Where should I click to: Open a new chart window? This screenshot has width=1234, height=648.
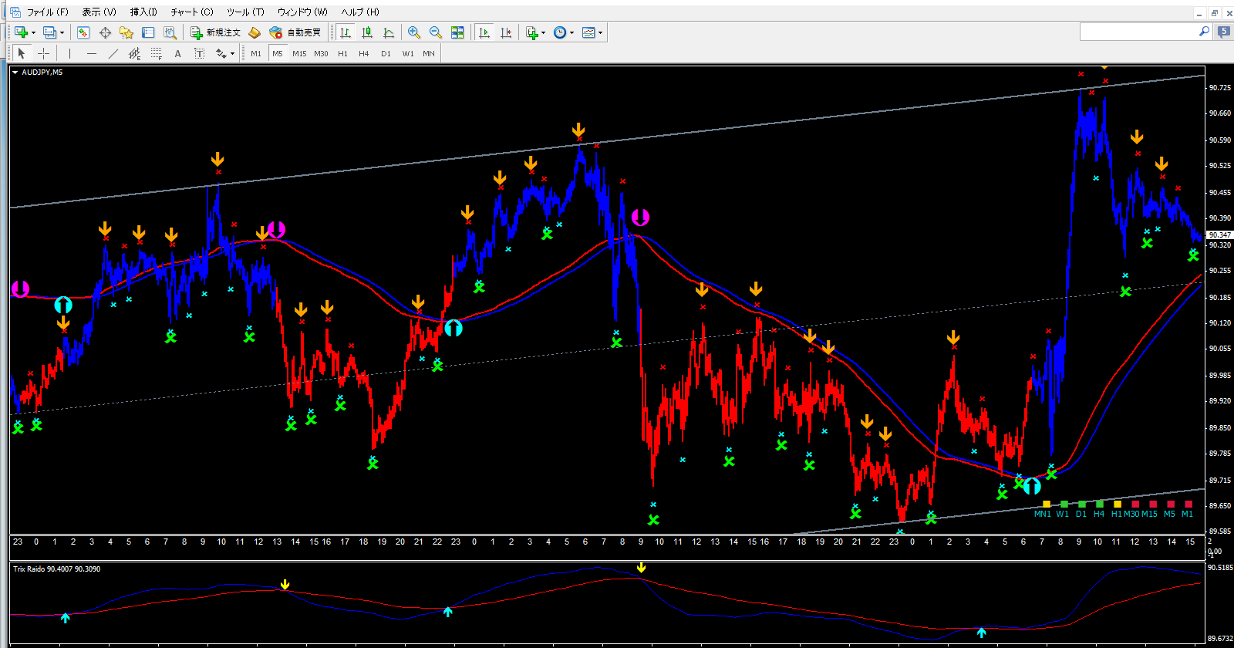point(21,32)
